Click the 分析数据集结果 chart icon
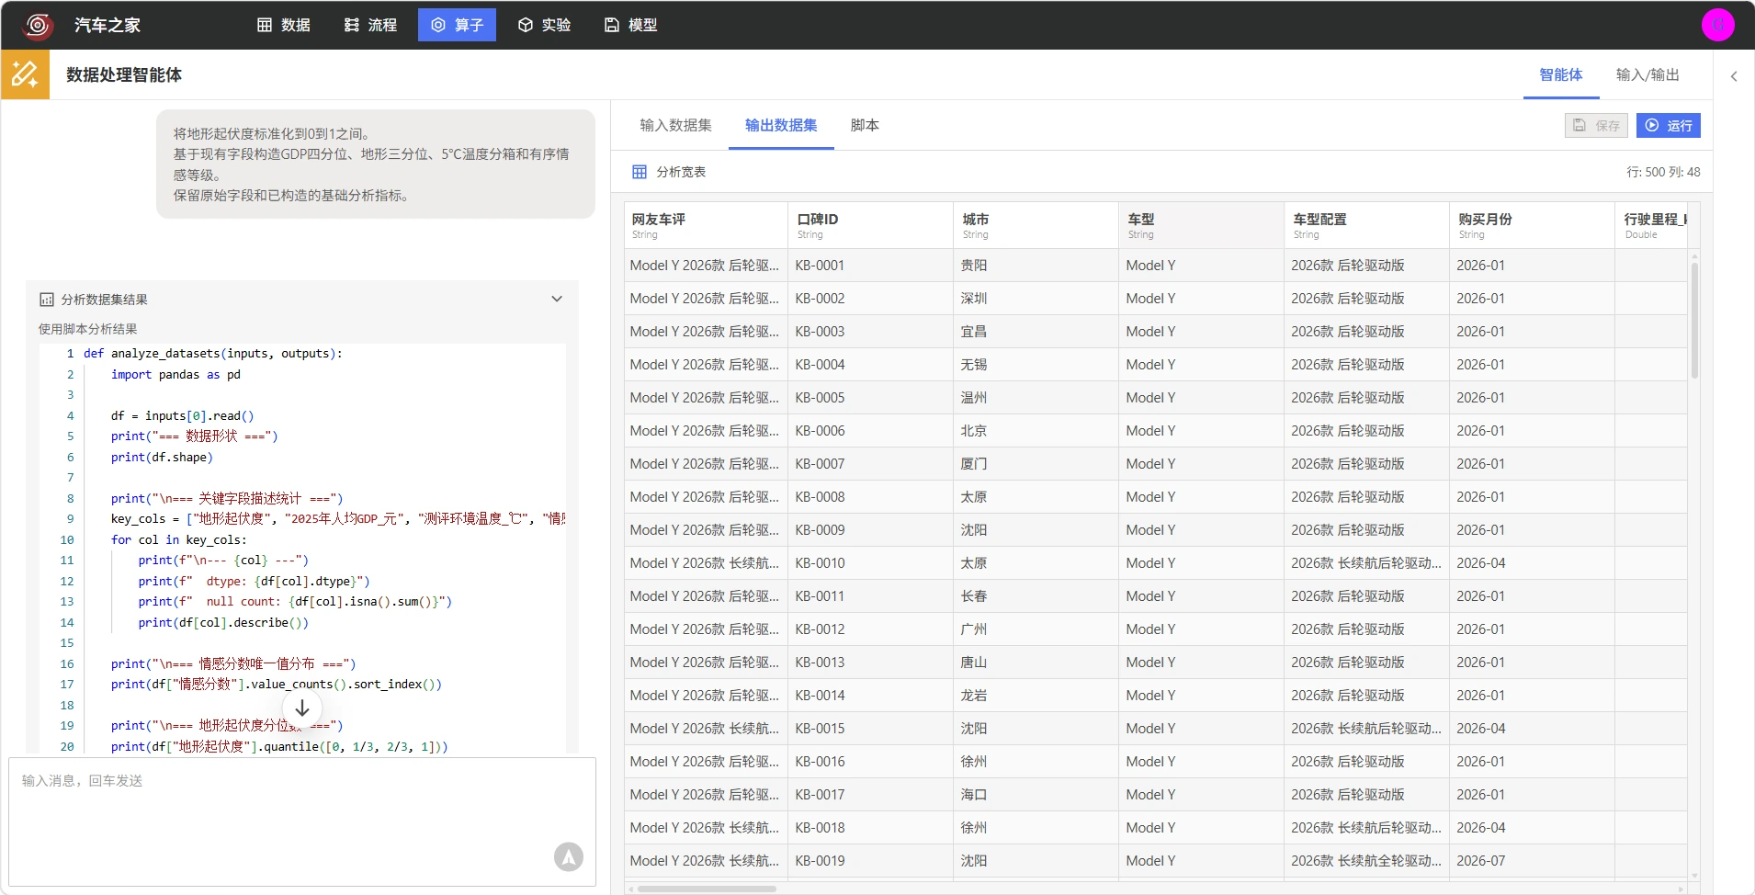The image size is (1755, 895). 47,300
